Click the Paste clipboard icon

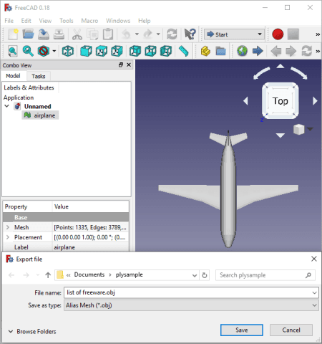point(108,34)
